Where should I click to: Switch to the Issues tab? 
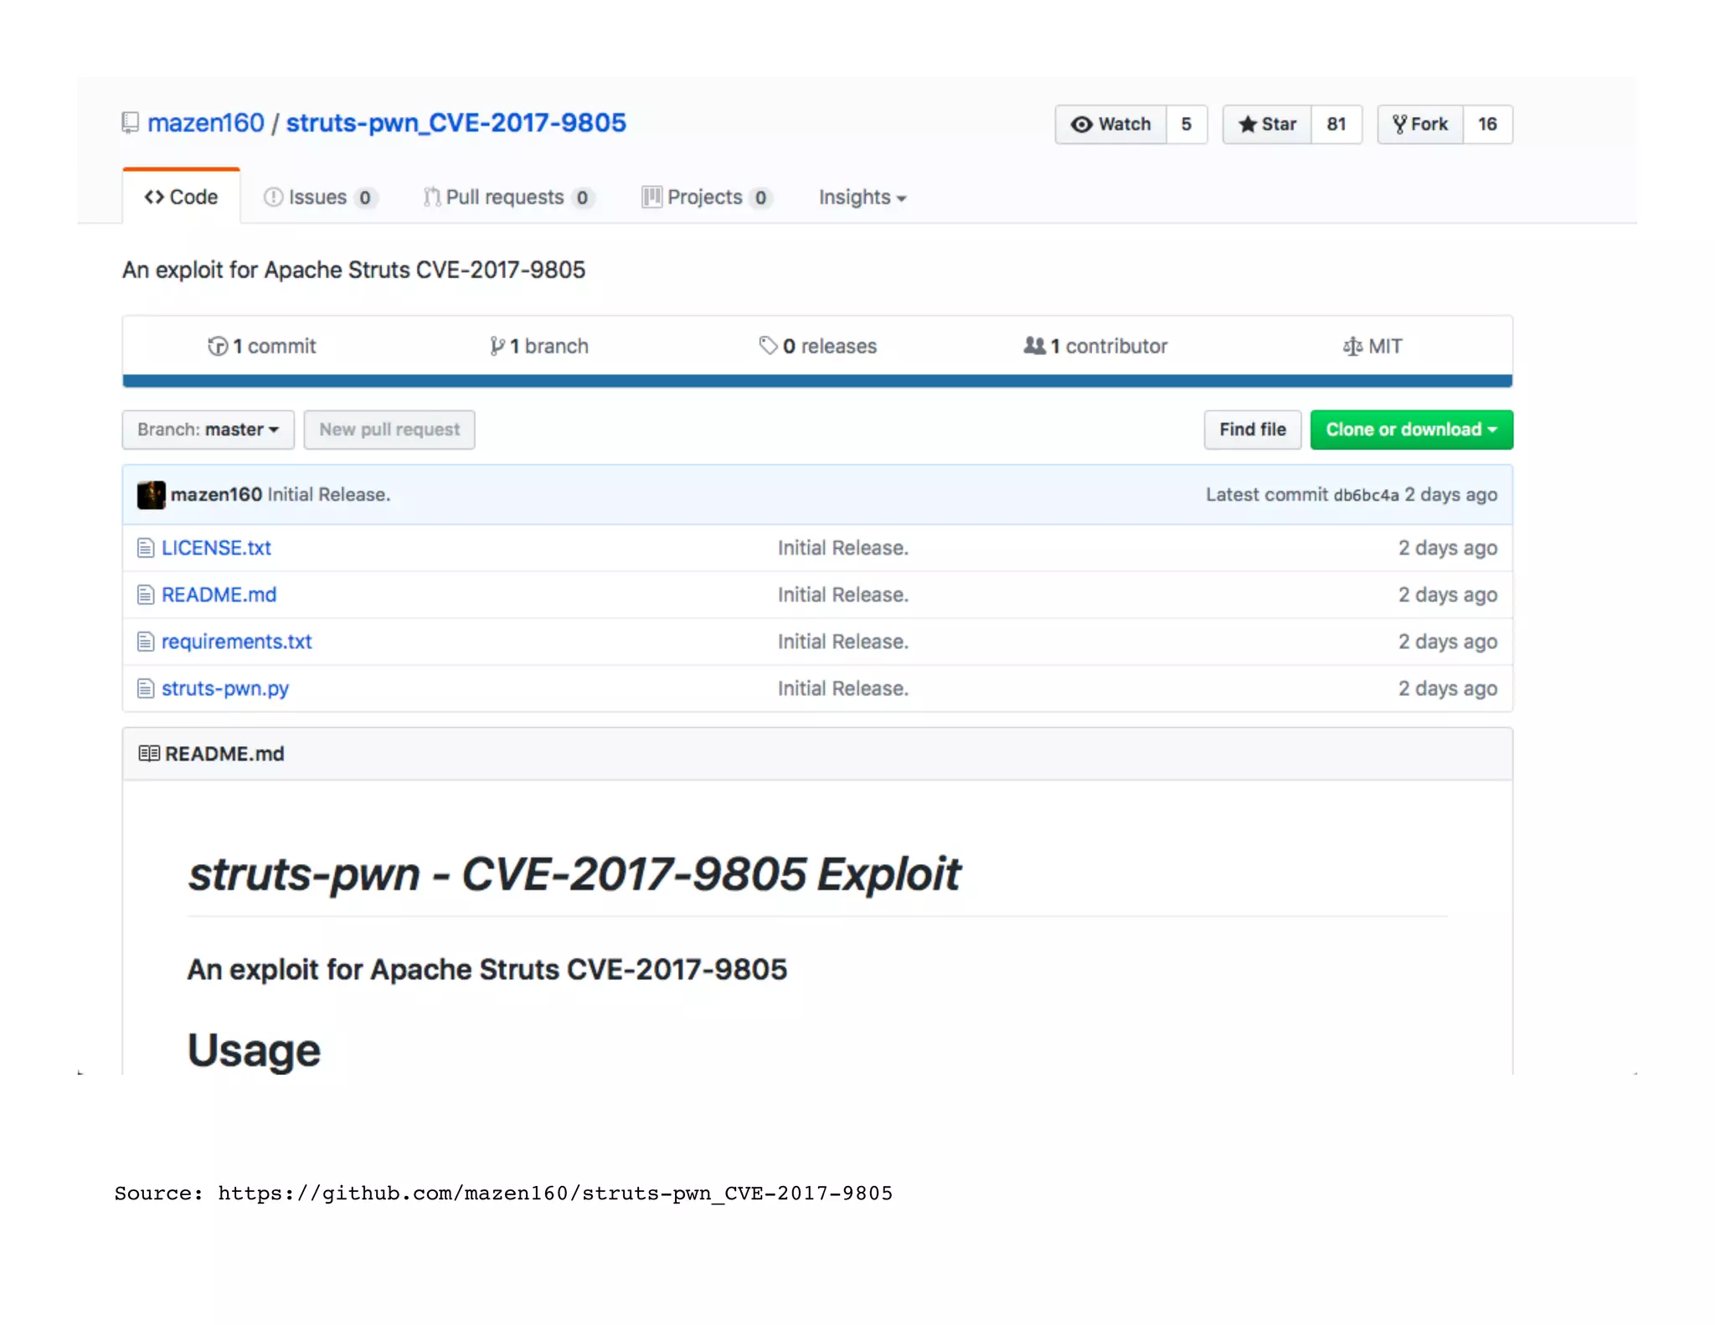coord(320,197)
